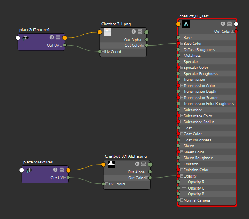Click the place2dTexture6 node type icon

[25, 38]
